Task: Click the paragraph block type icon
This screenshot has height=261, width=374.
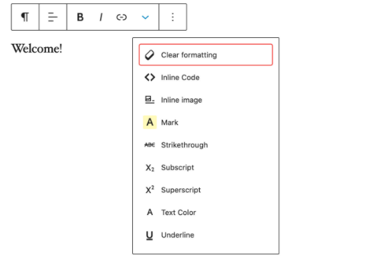Action: coord(25,17)
